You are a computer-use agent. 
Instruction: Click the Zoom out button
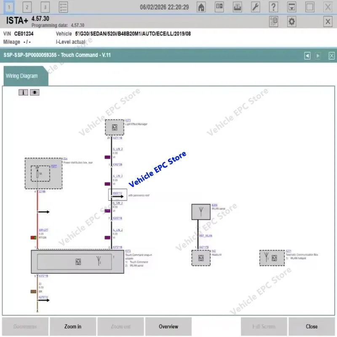tap(120, 326)
